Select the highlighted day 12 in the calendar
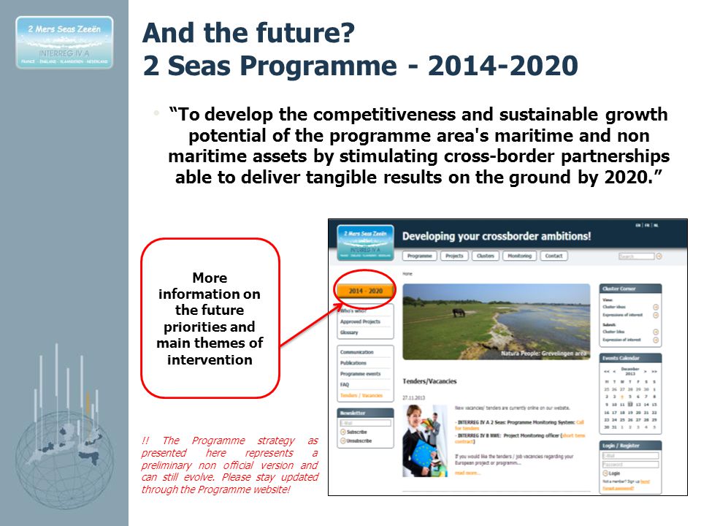This screenshot has width=701, height=526. (x=630, y=404)
